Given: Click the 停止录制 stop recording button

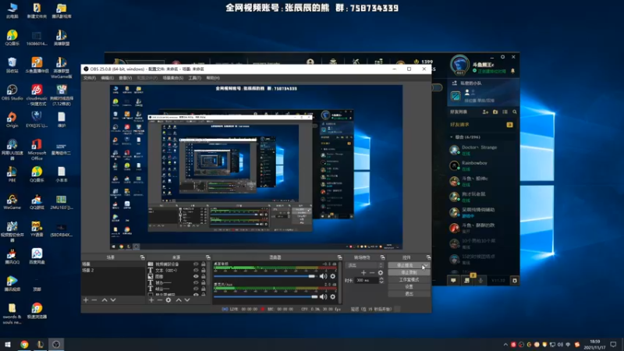Looking at the screenshot, I should tap(409, 272).
